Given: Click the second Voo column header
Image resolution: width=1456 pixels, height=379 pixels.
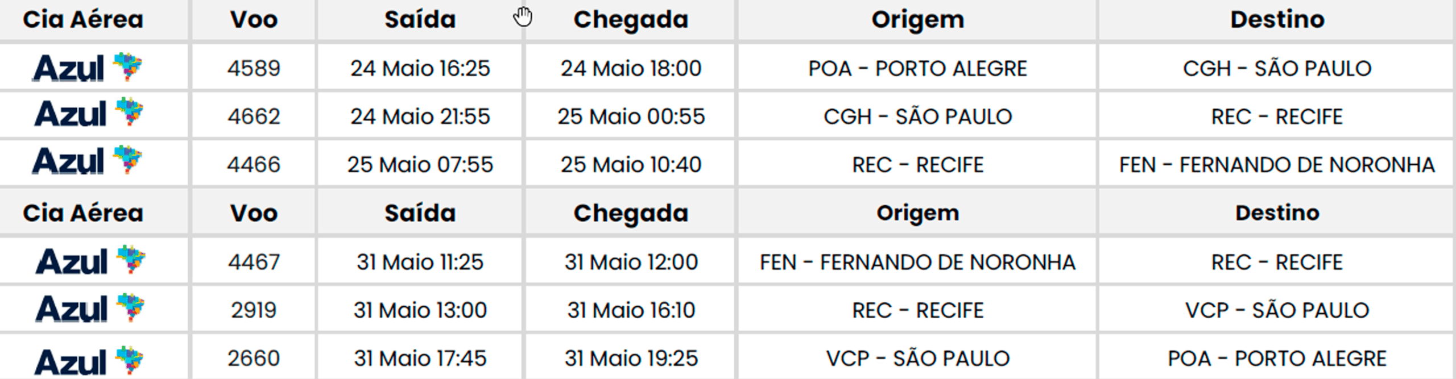Looking at the screenshot, I should pos(254,213).
